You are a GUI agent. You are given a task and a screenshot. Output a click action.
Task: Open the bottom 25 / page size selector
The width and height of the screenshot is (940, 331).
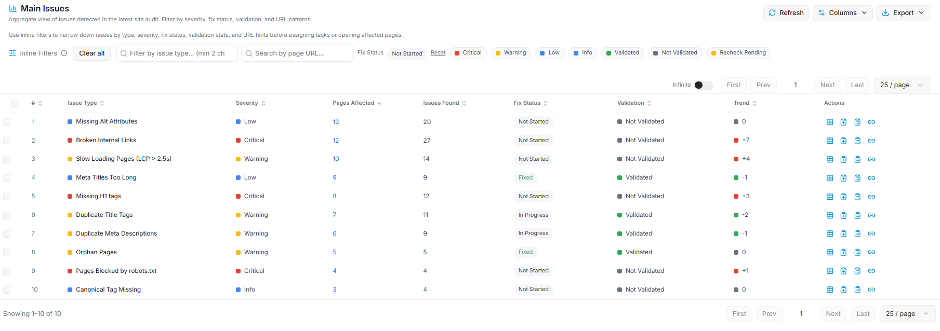click(x=907, y=314)
